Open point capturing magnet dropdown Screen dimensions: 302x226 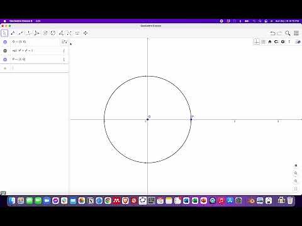[276, 42]
